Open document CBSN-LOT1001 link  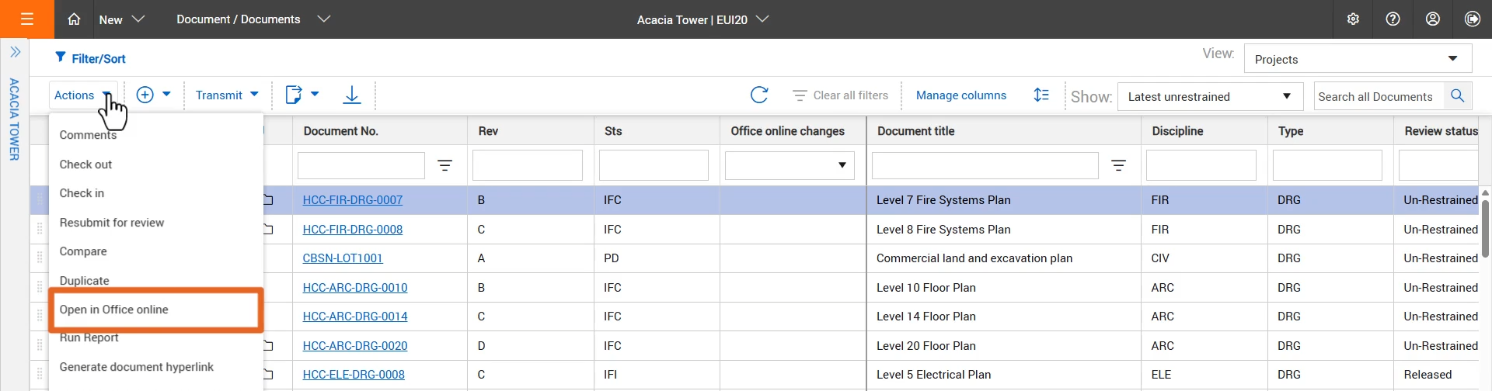[x=343, y=258]
